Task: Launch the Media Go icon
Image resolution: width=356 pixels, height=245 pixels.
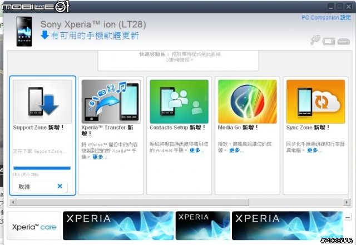Action: click(x=248, y=102)
